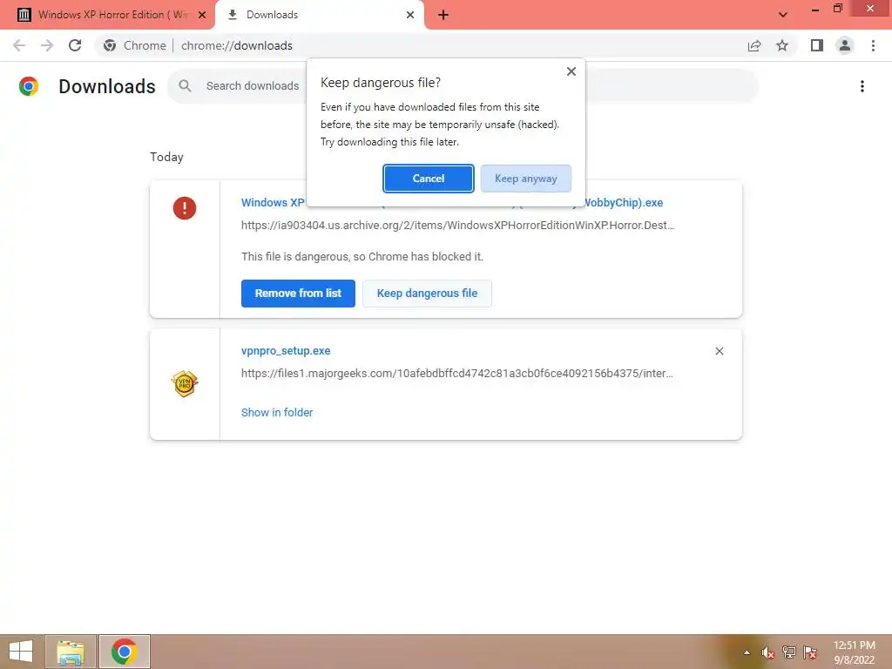Remove vpnpro_setup.exe entry with its X
The width and height of the screenshot is (892, 669).
[719, 351]
